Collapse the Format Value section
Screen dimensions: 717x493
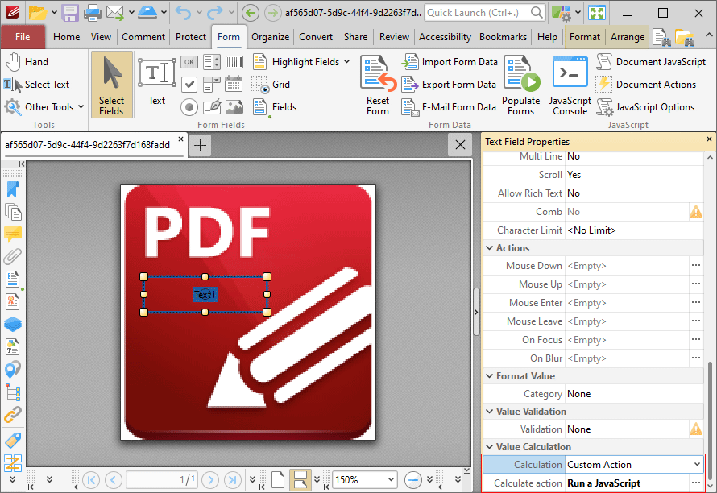pyautogui.click(x=489, y=376)
